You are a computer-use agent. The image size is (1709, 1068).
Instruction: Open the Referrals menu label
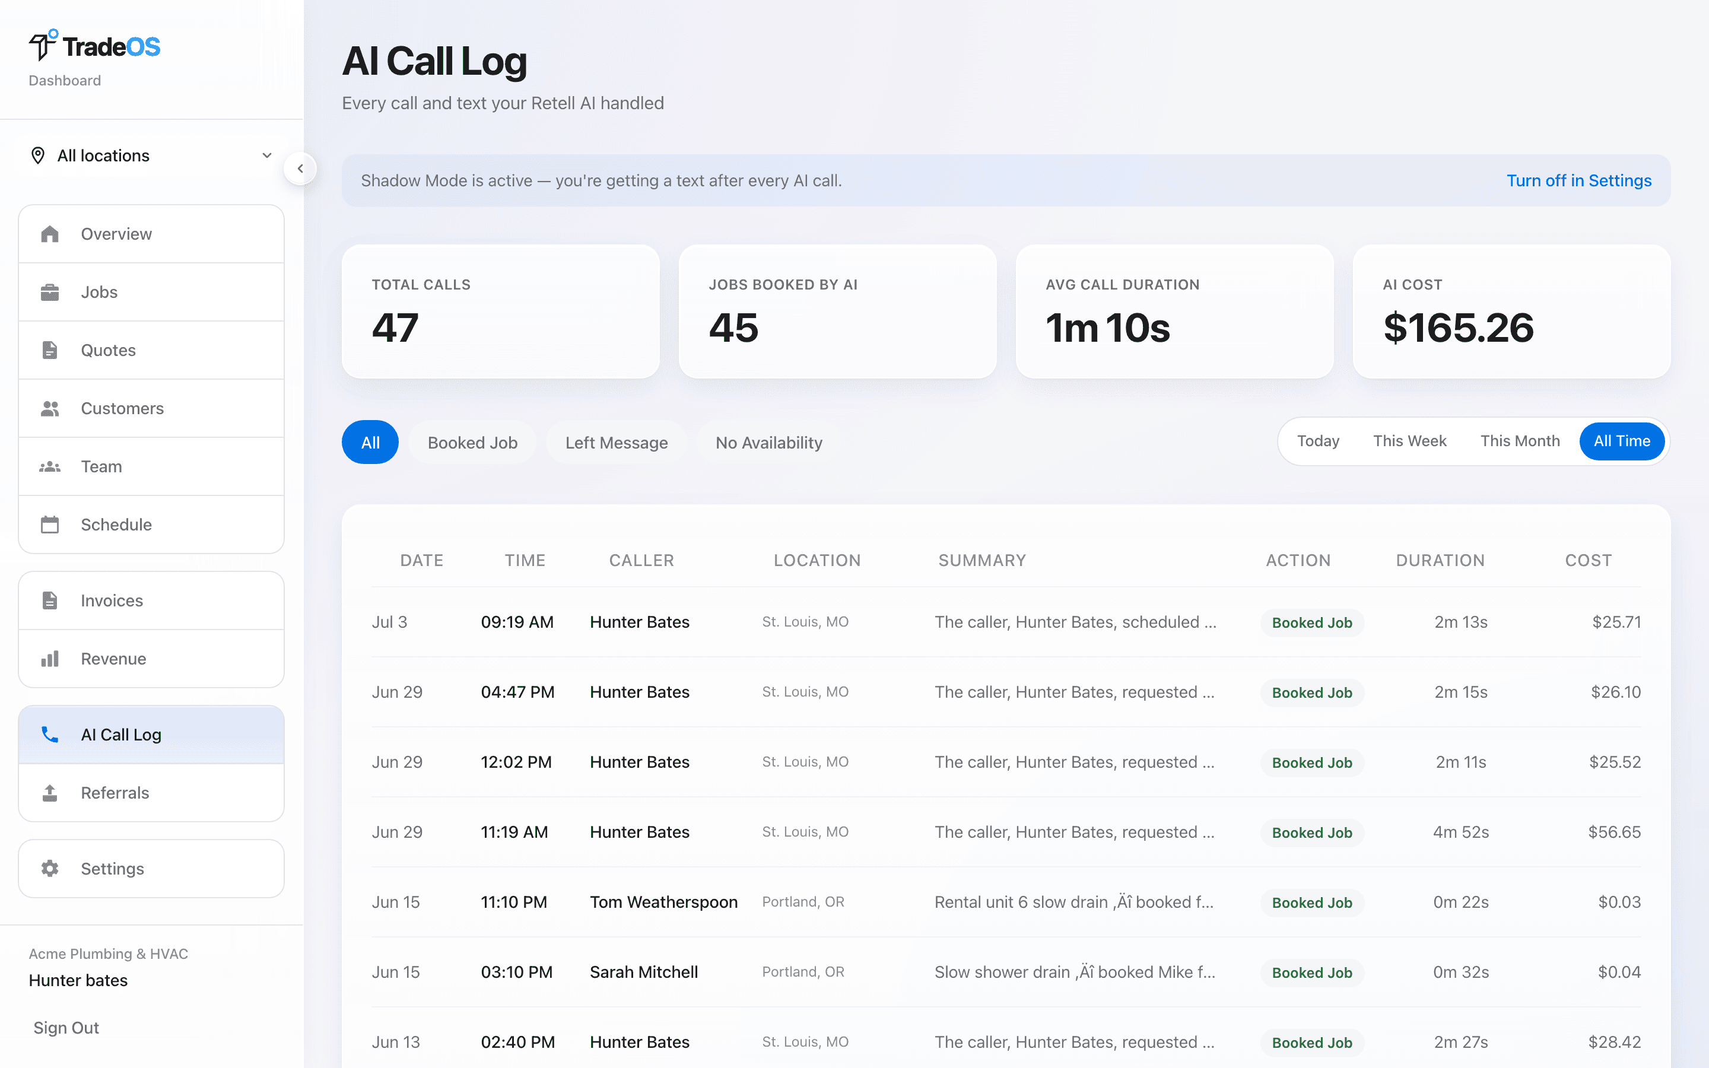115,793
